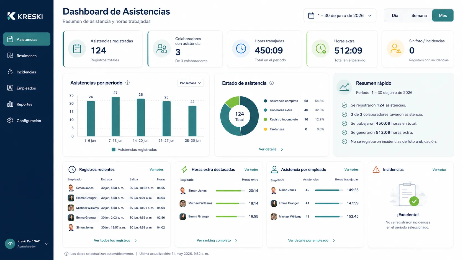Open Asistencias in sidebar menu
Image resolution: width=463 pixels, height=260 pixels.
click(x=27, y=39)
